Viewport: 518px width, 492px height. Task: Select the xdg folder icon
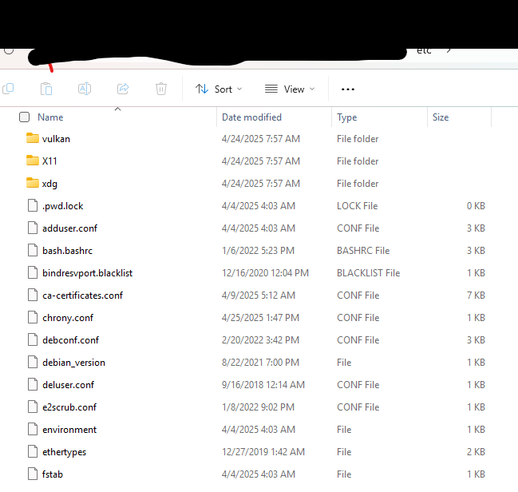pos(33,183)
